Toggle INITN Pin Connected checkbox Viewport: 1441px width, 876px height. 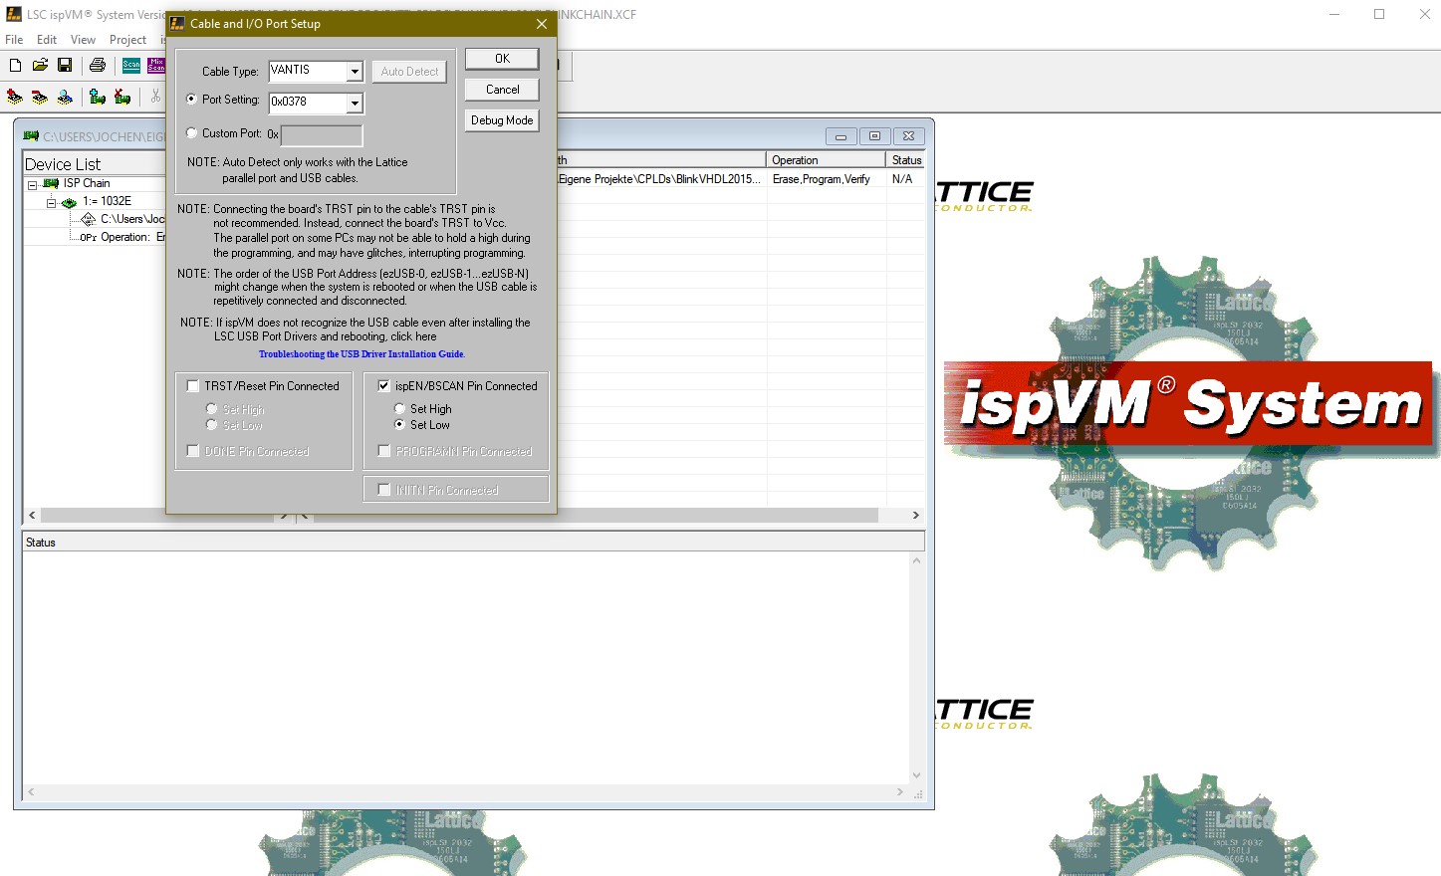[384, 490]
